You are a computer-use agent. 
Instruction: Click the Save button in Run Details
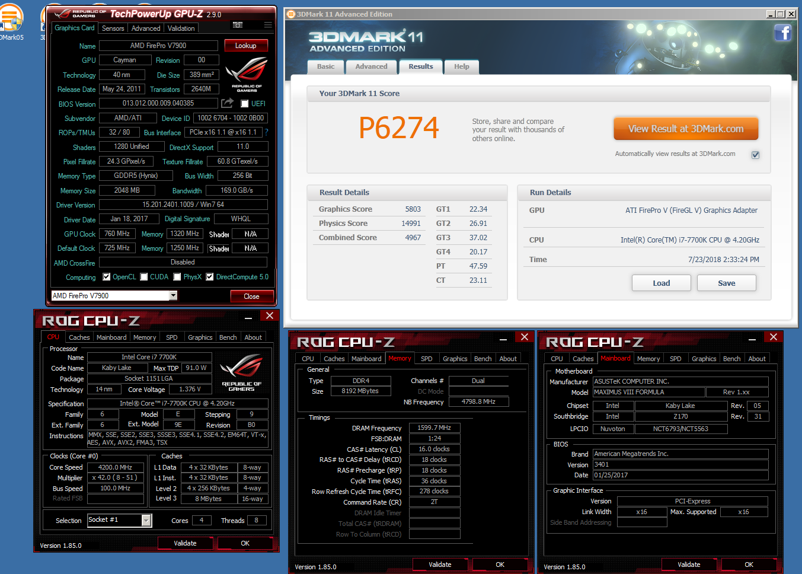click(726, 283)
